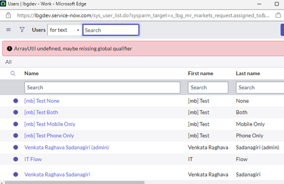
Task: Click 'Sadanagiri (admin)' last name cell
Action: [257, 147]
